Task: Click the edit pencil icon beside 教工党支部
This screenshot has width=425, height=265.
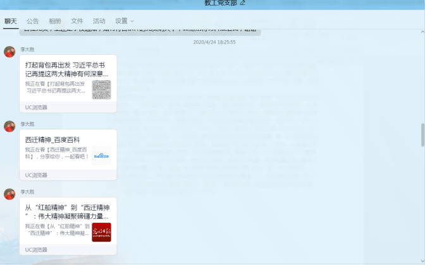Action: [x=242, y=3]
